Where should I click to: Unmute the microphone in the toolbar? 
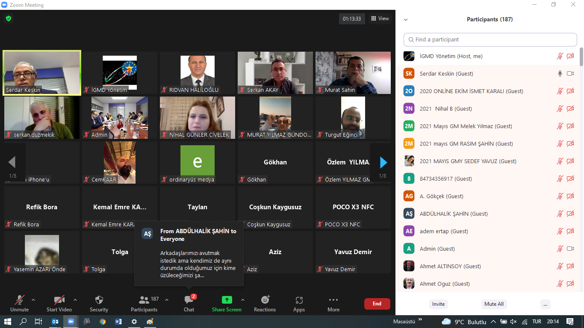pos(19,300)
